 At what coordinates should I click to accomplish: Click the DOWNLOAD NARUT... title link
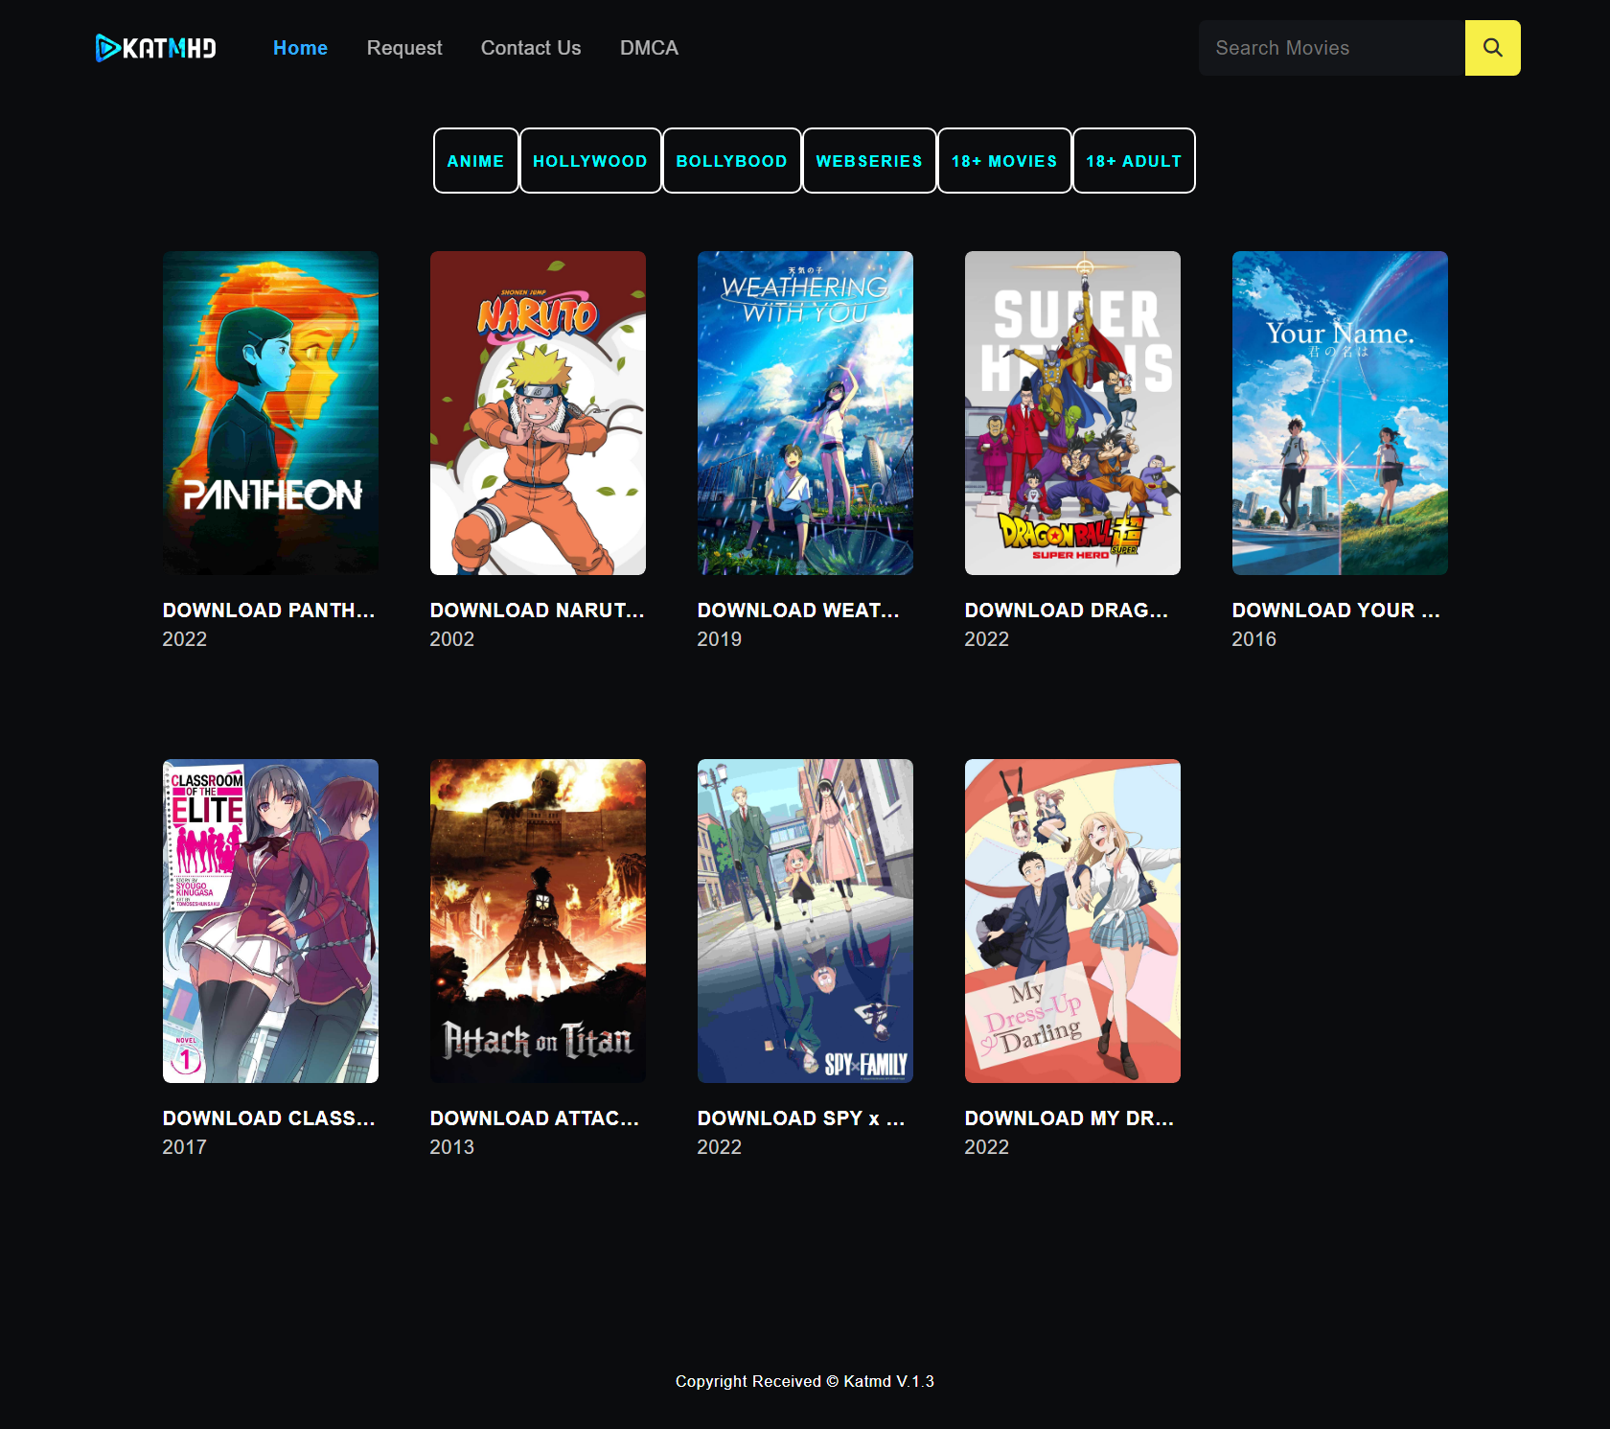[537, 611]
